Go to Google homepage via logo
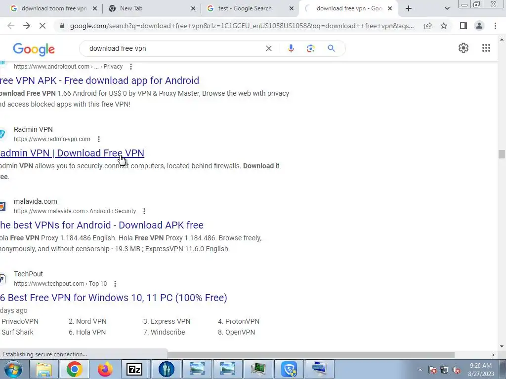 click(x=34, y=49)
